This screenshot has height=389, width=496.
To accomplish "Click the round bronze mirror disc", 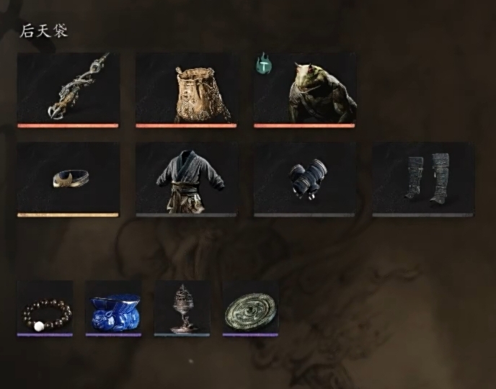I will [x=251, y=309].
